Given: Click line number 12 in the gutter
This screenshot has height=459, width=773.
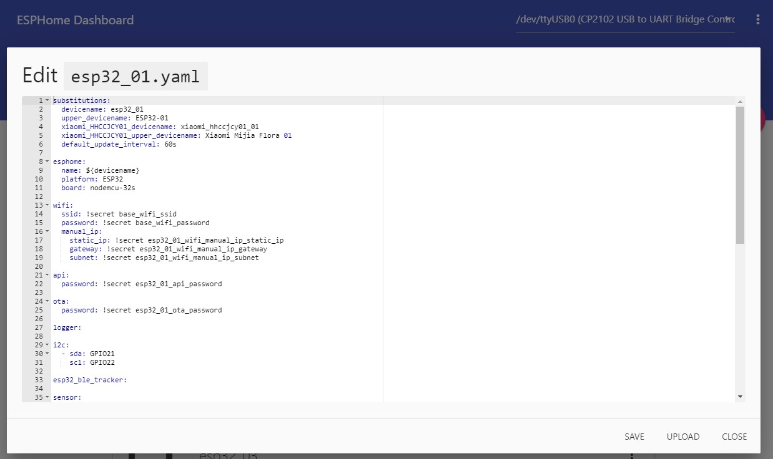Looking at the screenshot, I should (x=39, y=196).
